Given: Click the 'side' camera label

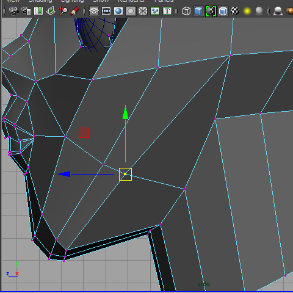Looking at the screenshot, I should click(x=203, y=284).
